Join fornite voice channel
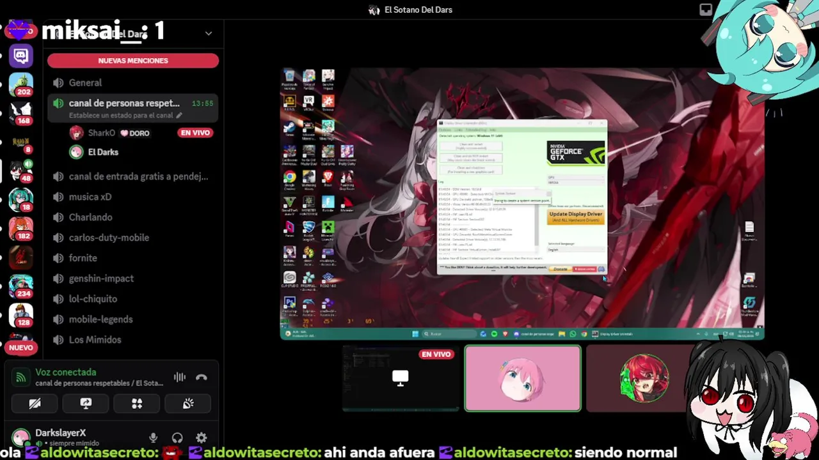 133,258
